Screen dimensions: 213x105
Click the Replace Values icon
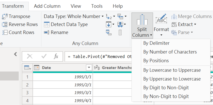pos(109,16)
